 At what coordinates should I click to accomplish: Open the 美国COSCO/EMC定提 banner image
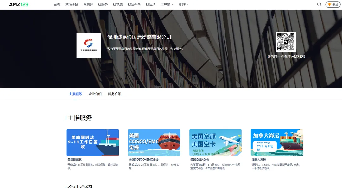point(154,143)
